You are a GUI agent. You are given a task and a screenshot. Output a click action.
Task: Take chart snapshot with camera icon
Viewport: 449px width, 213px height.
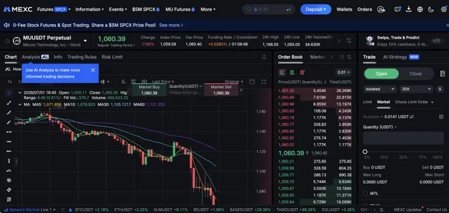pos(144,82)
